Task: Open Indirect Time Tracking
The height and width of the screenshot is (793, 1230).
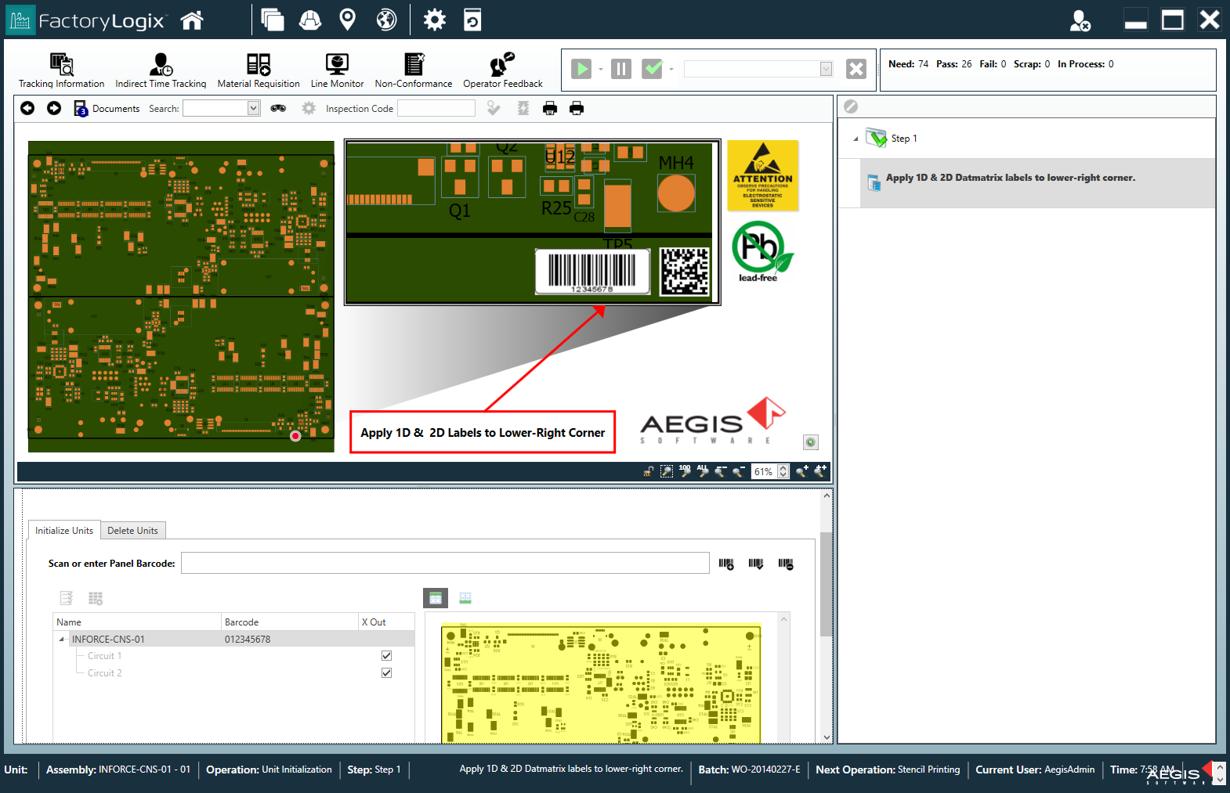Action: (x=161, y=70)
